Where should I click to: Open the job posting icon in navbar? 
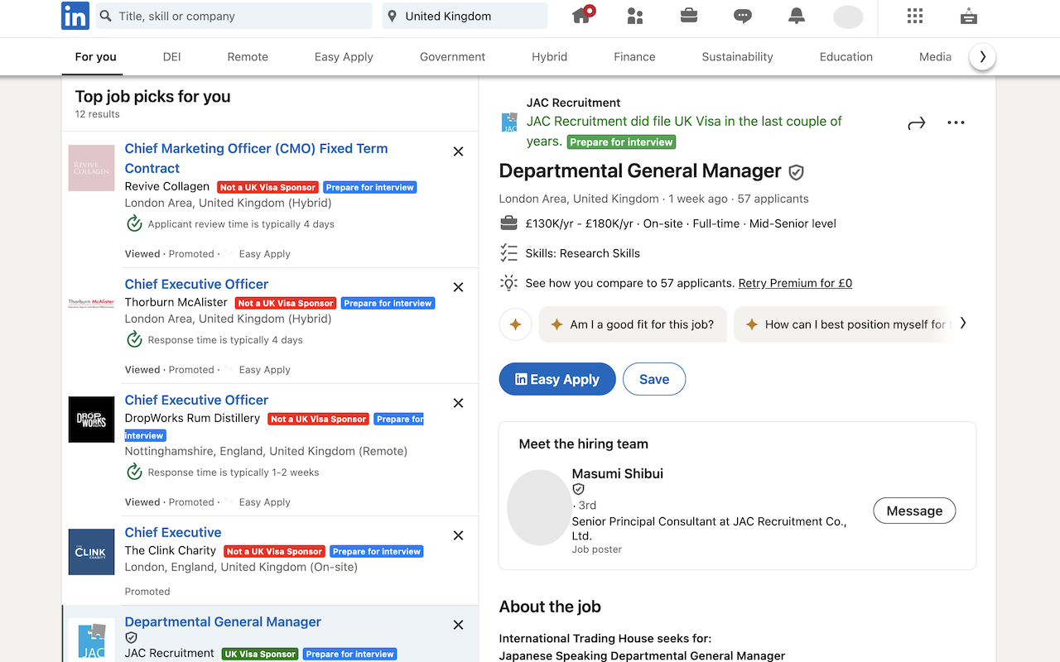pos(969,16)
